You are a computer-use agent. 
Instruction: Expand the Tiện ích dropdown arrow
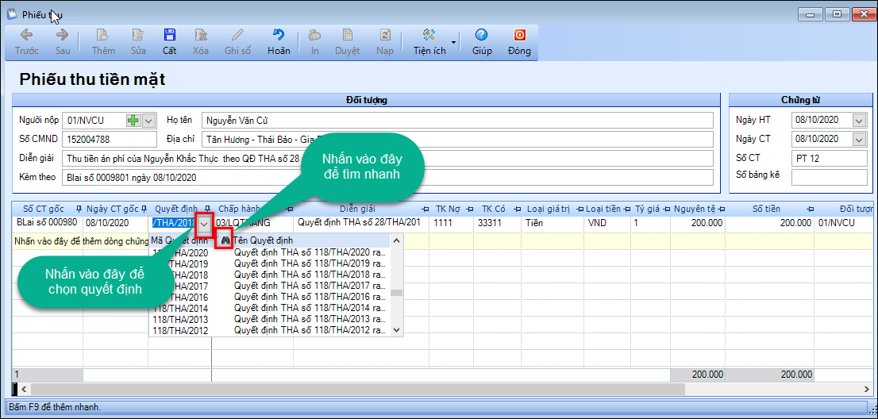453,43
